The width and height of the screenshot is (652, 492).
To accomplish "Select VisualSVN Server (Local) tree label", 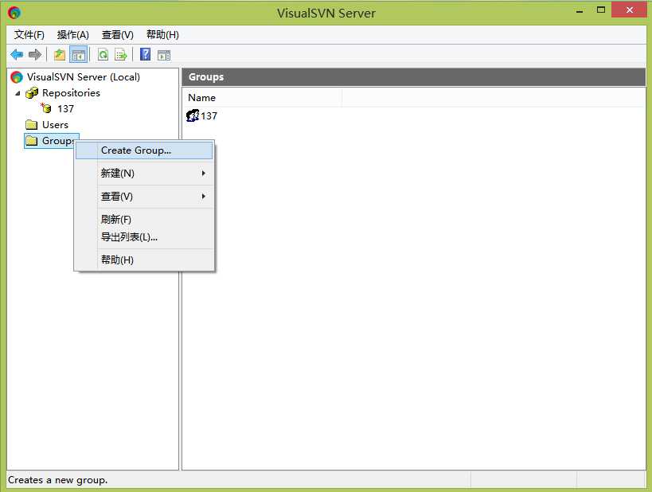I will tap(84, 77).
